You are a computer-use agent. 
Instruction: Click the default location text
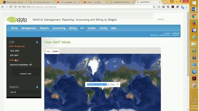point(176,33)
